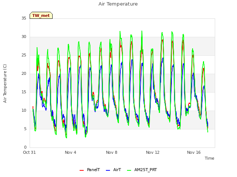Click the blue AirT legend color marker
The width and height of the screenshot is (237, 177).
[x=108, y=170]
